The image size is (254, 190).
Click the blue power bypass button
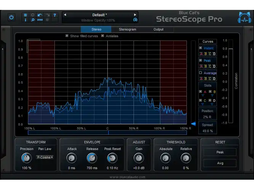click(11, 17)
